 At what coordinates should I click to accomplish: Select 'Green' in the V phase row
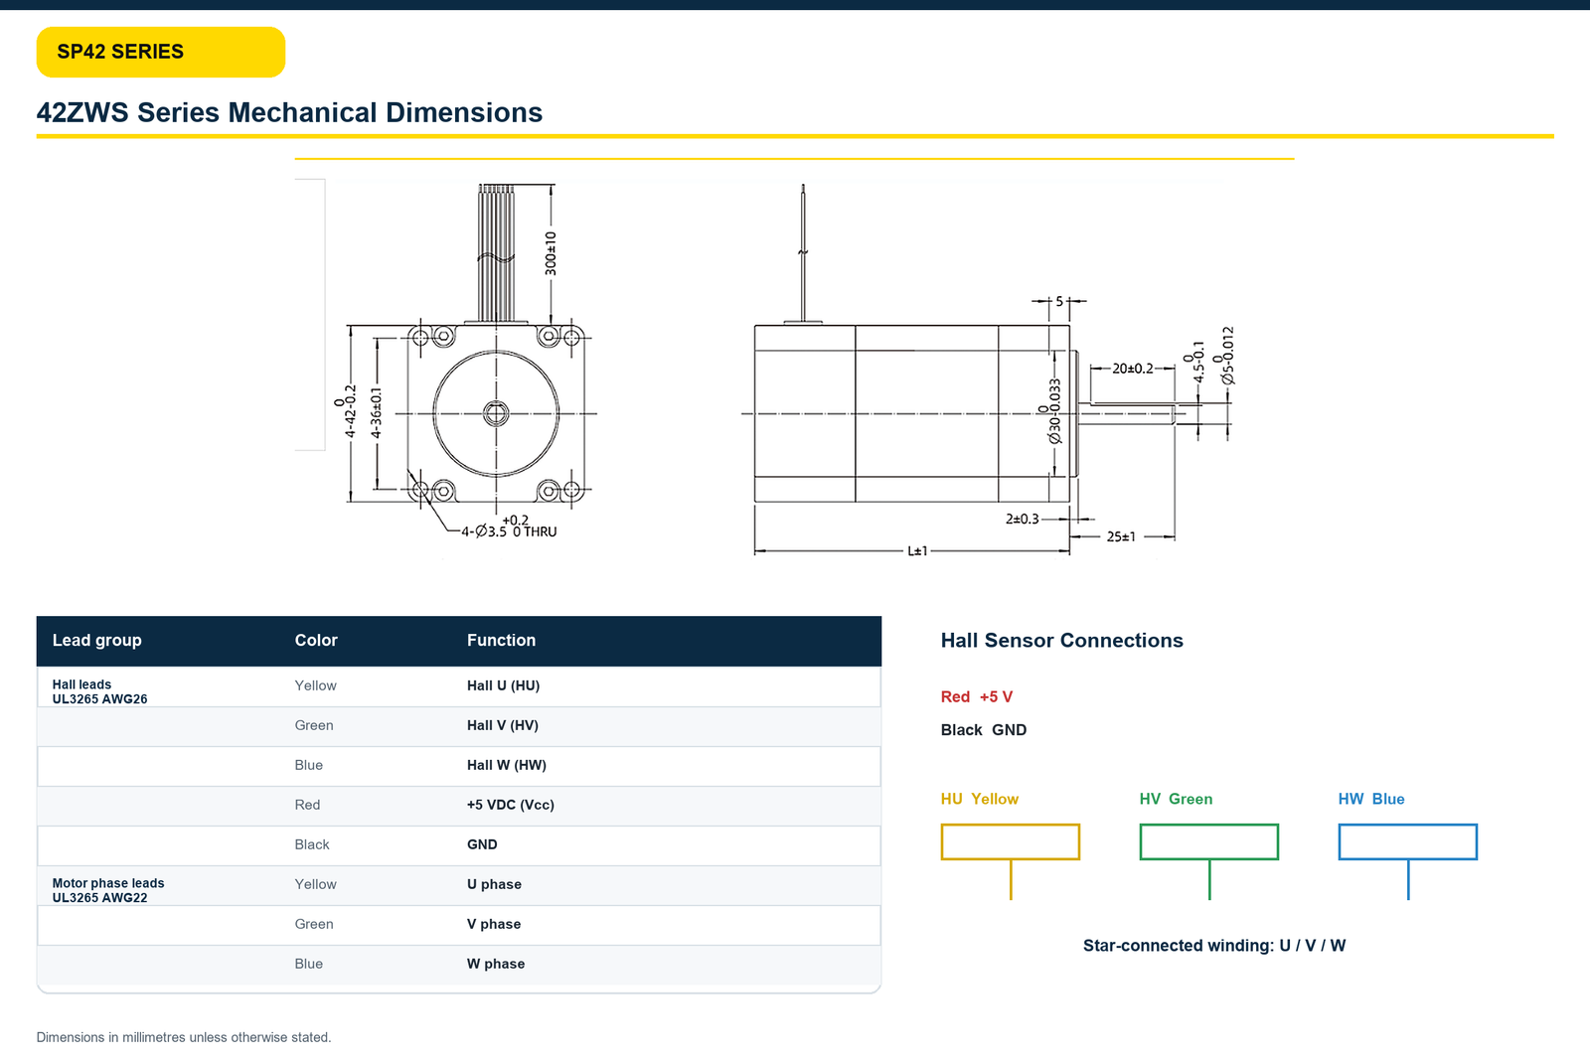[314, 924]
